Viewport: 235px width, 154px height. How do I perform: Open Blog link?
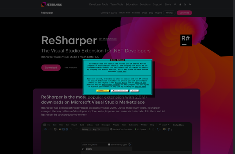click(151, 13)
